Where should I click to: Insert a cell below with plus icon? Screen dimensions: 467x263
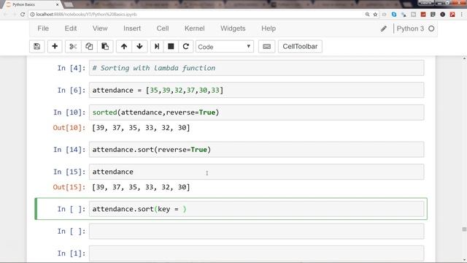(x=55, y=47)
